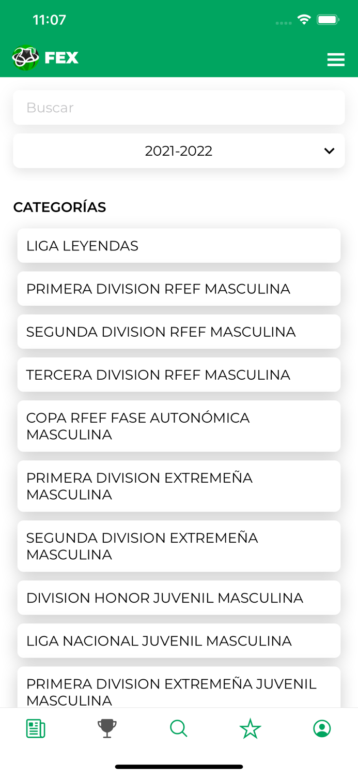The height and width of the screenshot is (776, 358).
Task: Select the LIGA LEYENDAS category
Action: click(179, 245)
